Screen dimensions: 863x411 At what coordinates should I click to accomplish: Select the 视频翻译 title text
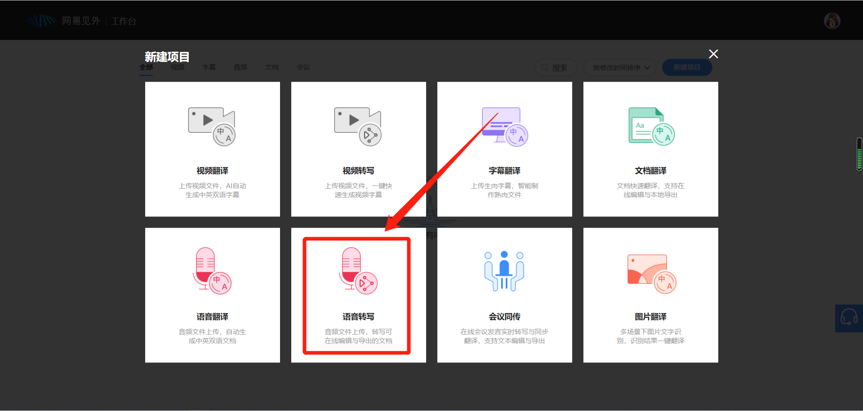click(x=212, y=171)
